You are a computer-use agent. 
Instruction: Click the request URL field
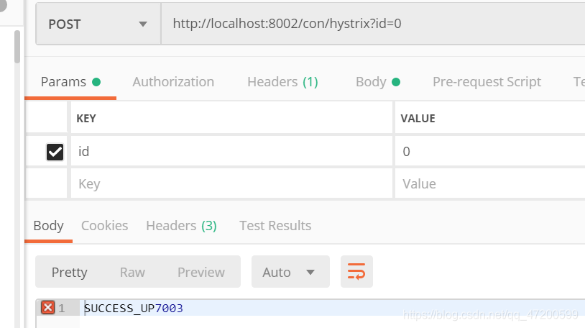(x=373, y=24)
